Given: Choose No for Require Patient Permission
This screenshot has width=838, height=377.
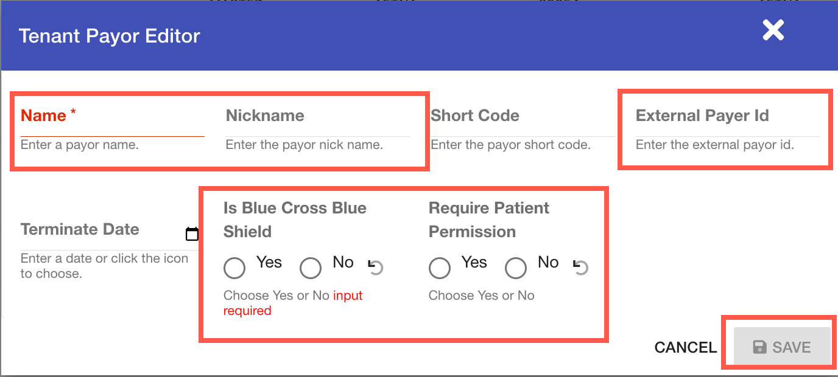Looking at the screenshot, I should 516,268.
